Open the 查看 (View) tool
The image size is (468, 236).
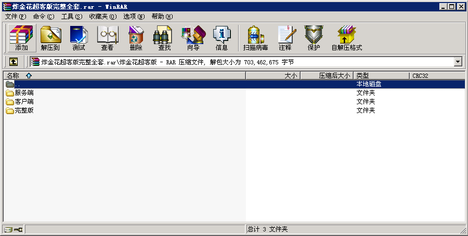click(x=108, y=38)
